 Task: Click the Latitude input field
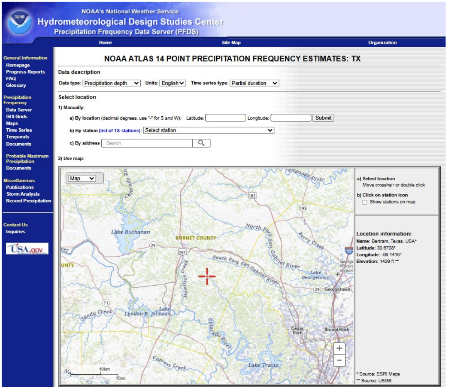[225, 118]
